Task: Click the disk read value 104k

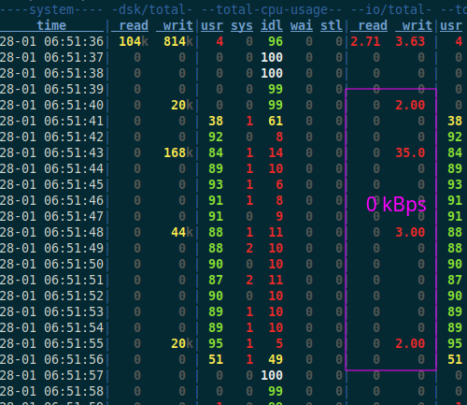Action: click(x=134, y=41)
